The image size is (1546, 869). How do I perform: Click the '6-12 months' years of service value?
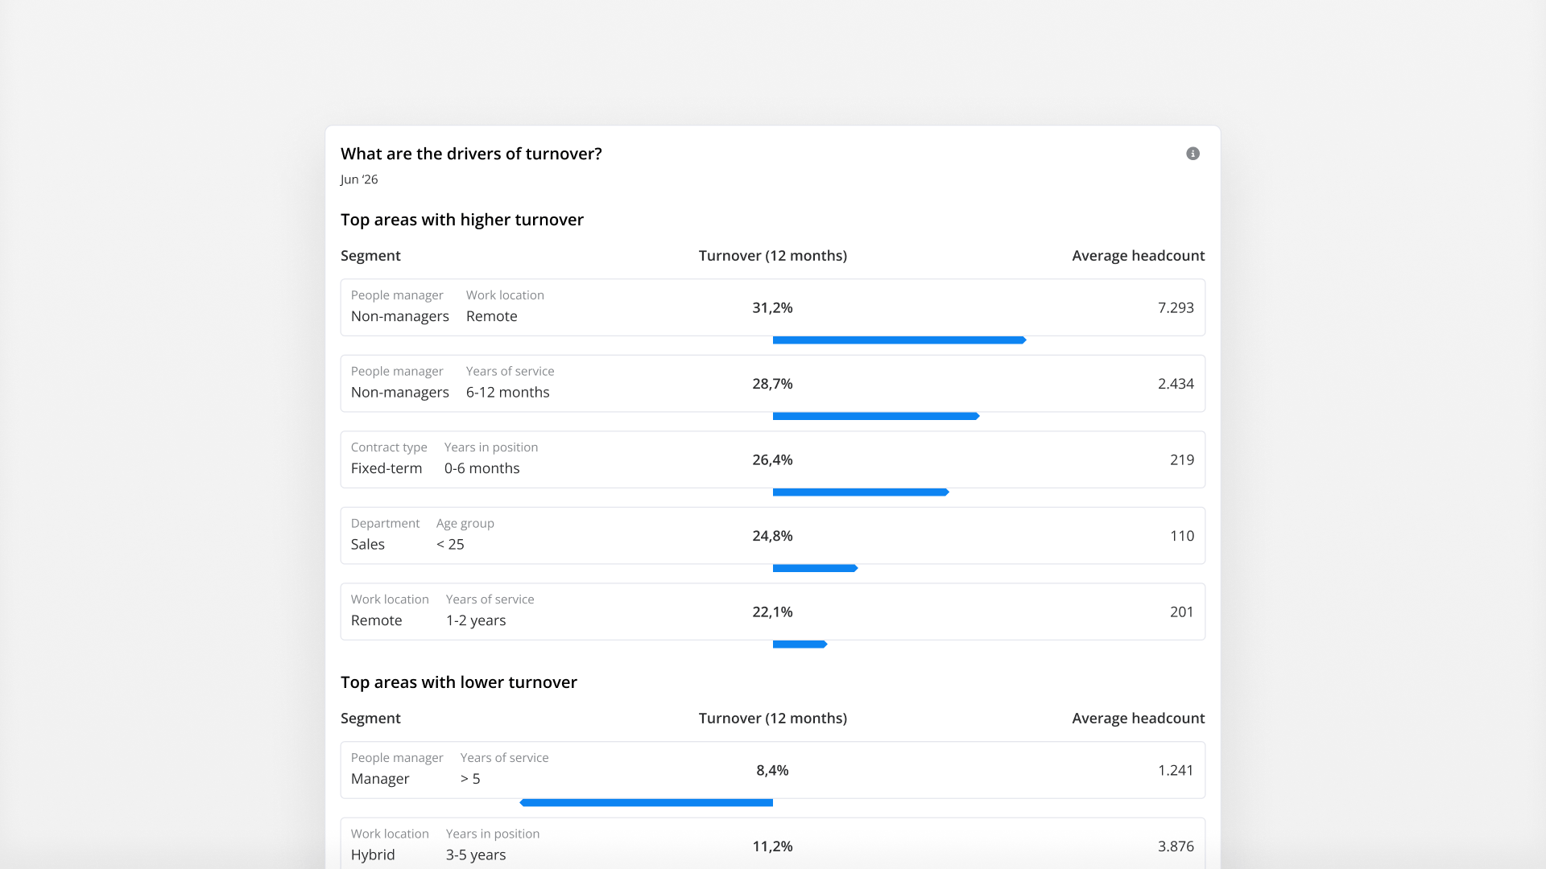click(x=507, y=393)
